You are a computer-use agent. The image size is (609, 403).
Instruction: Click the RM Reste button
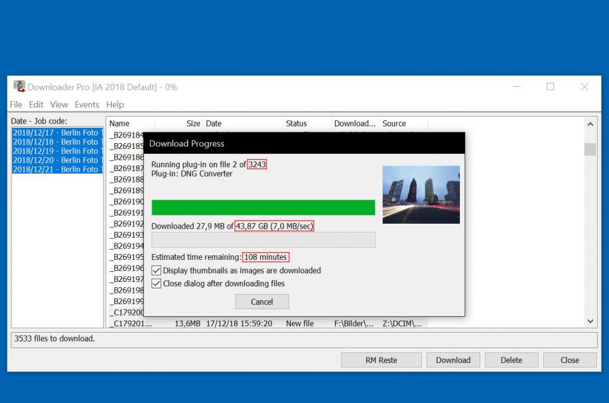point(381,361)
